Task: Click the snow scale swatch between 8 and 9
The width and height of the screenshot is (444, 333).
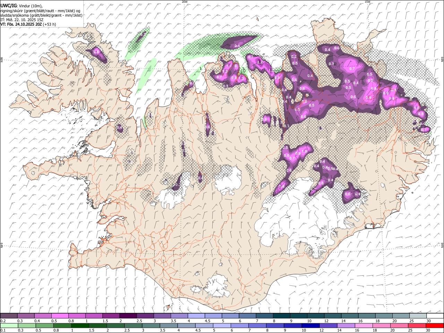Action: 282,316
